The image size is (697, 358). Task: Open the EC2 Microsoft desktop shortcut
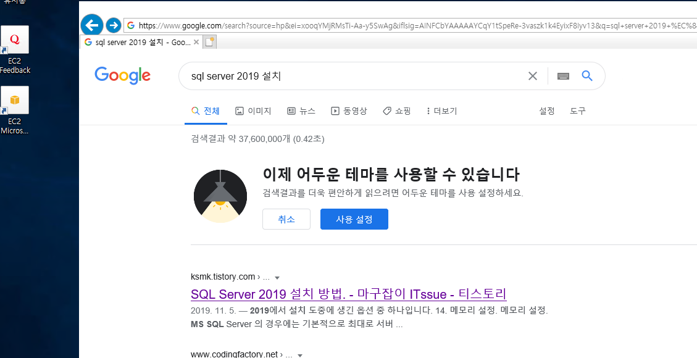[x=15, y=110]
